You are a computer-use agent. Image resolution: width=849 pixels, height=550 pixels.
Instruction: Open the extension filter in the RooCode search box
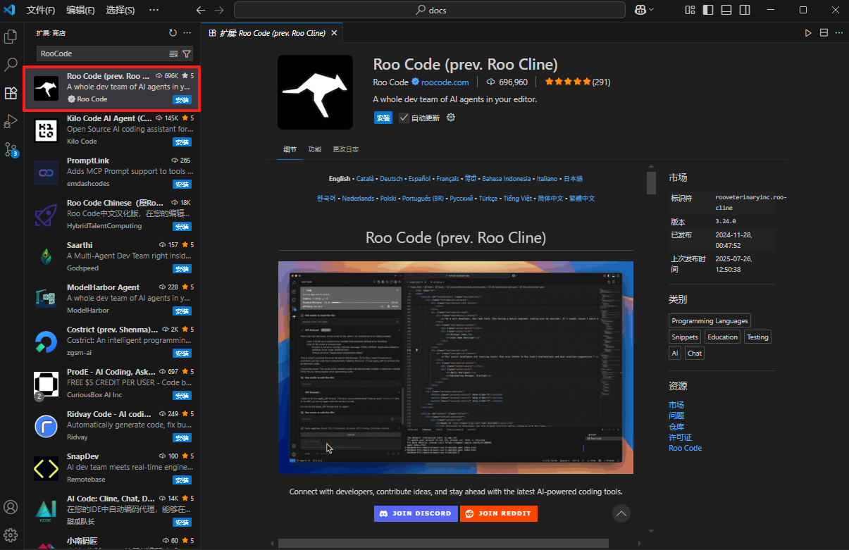click(186, 54)
